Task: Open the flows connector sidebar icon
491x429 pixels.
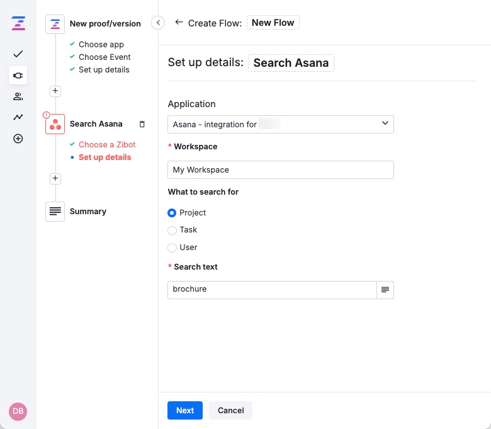Action: pyautogui.click(x=18, y=76)
